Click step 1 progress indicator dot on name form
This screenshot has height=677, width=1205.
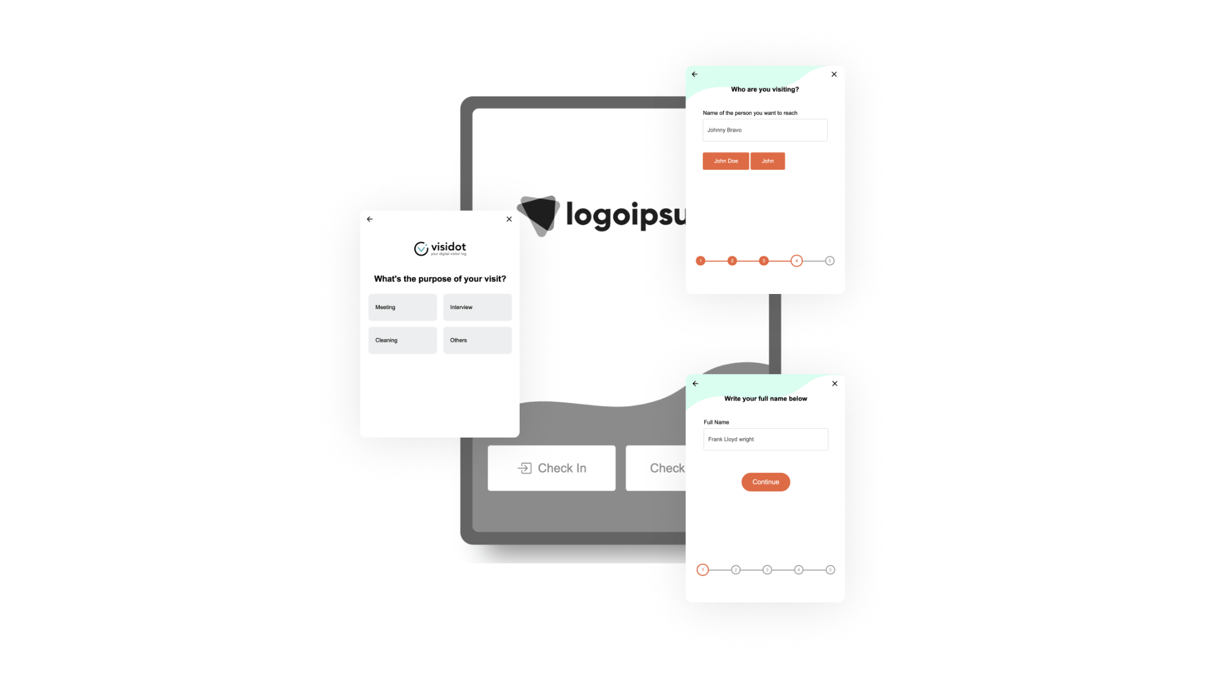click(x=702, y=570)
